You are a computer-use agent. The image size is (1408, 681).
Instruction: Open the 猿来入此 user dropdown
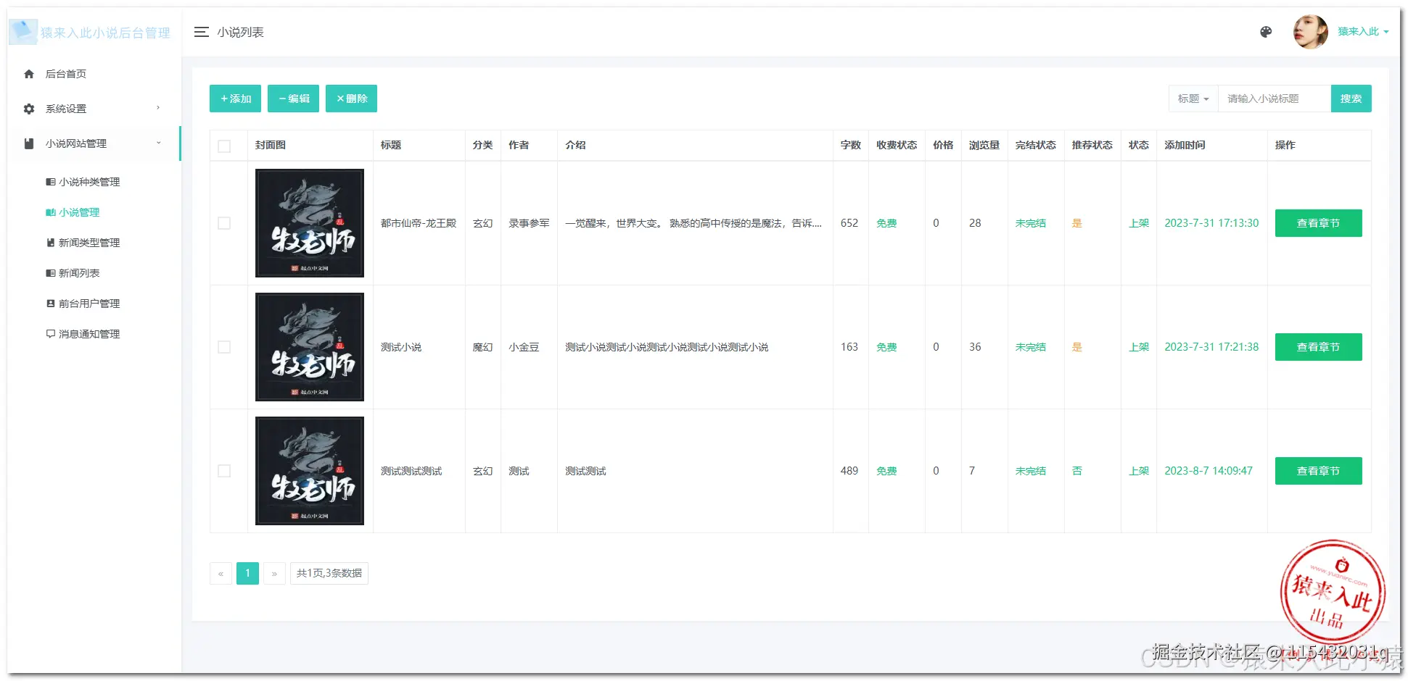pyautogui.click(x=1363, y=32)
